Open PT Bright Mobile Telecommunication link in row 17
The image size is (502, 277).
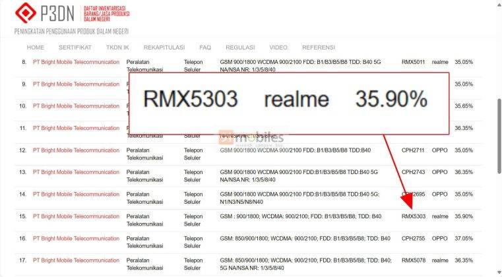pos(77,261)
